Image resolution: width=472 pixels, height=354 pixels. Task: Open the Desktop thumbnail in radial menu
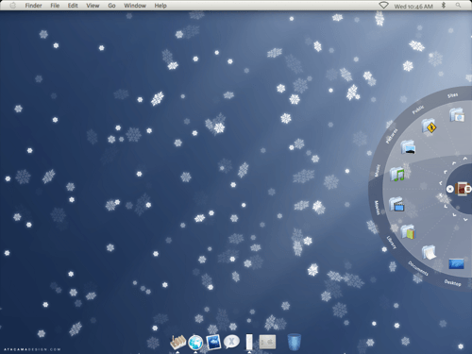click(x=456, y=263)
